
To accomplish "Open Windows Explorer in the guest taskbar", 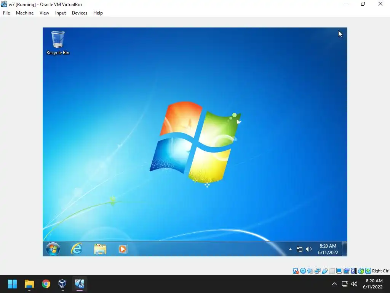I will (x=100, y=249).
